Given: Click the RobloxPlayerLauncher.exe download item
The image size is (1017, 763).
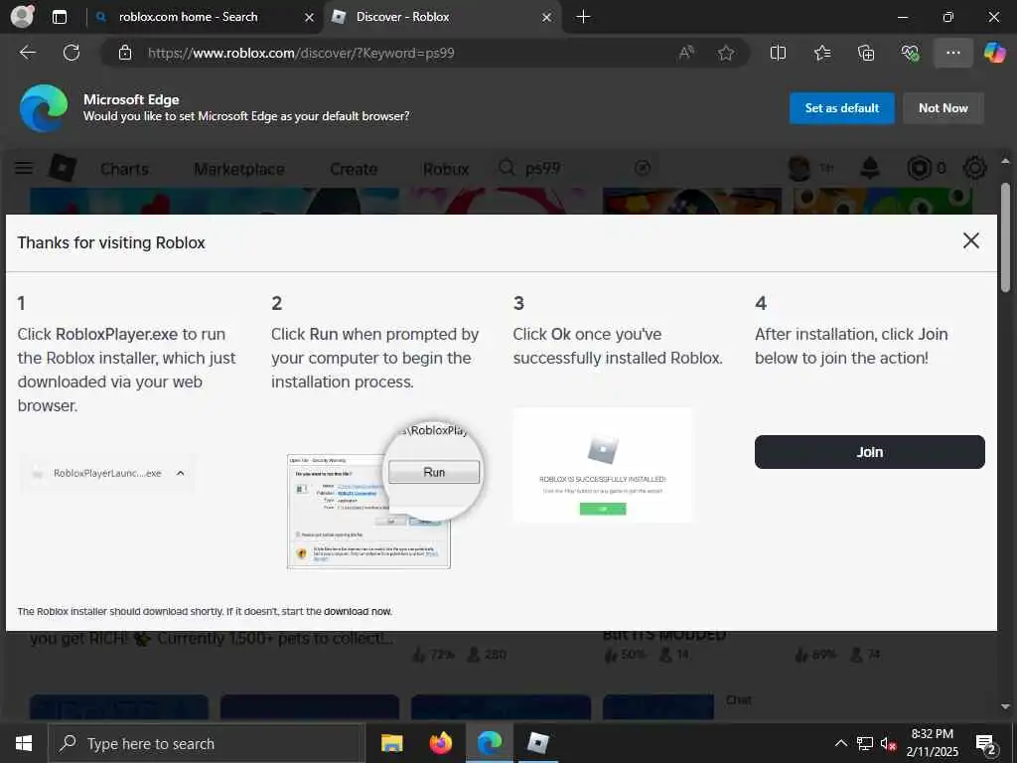Looking at the screenshot, I should [106, 473].
